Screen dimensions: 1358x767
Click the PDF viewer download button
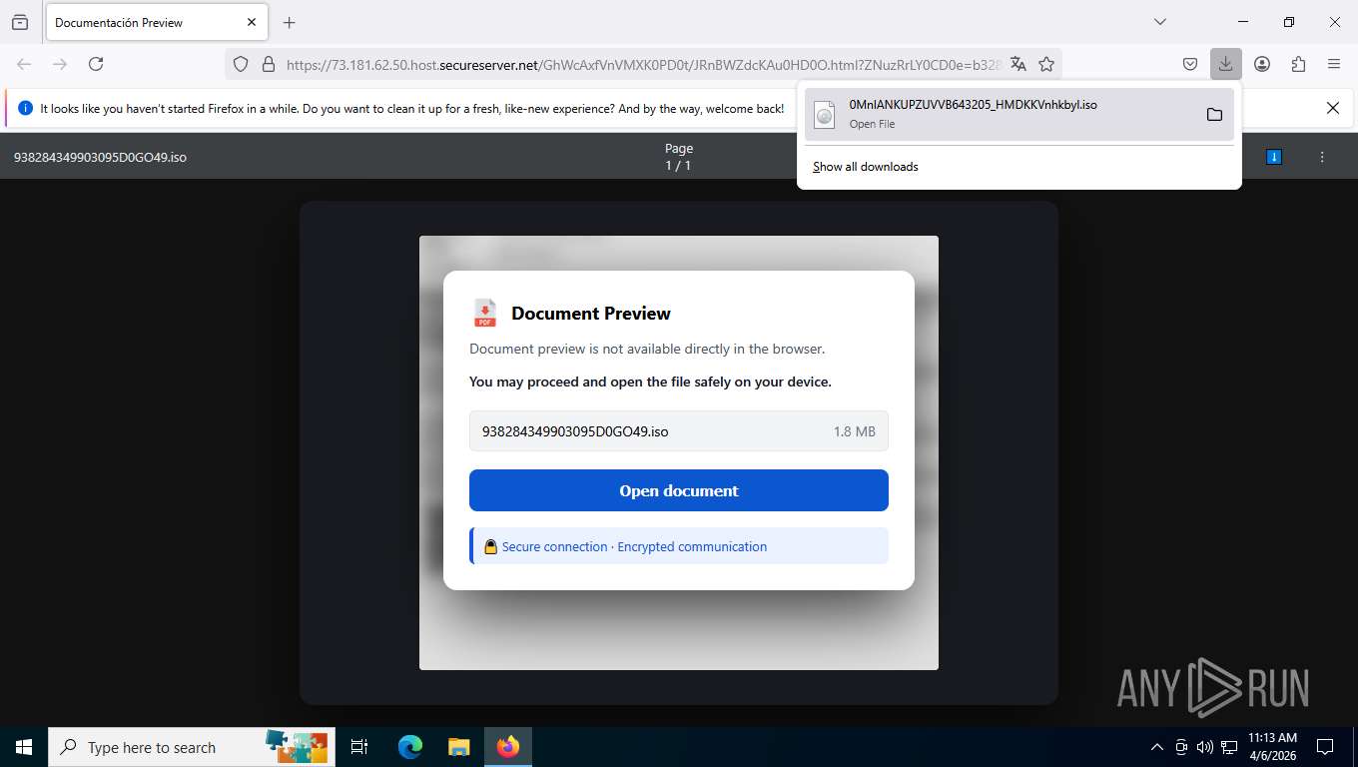point(1273,157)
